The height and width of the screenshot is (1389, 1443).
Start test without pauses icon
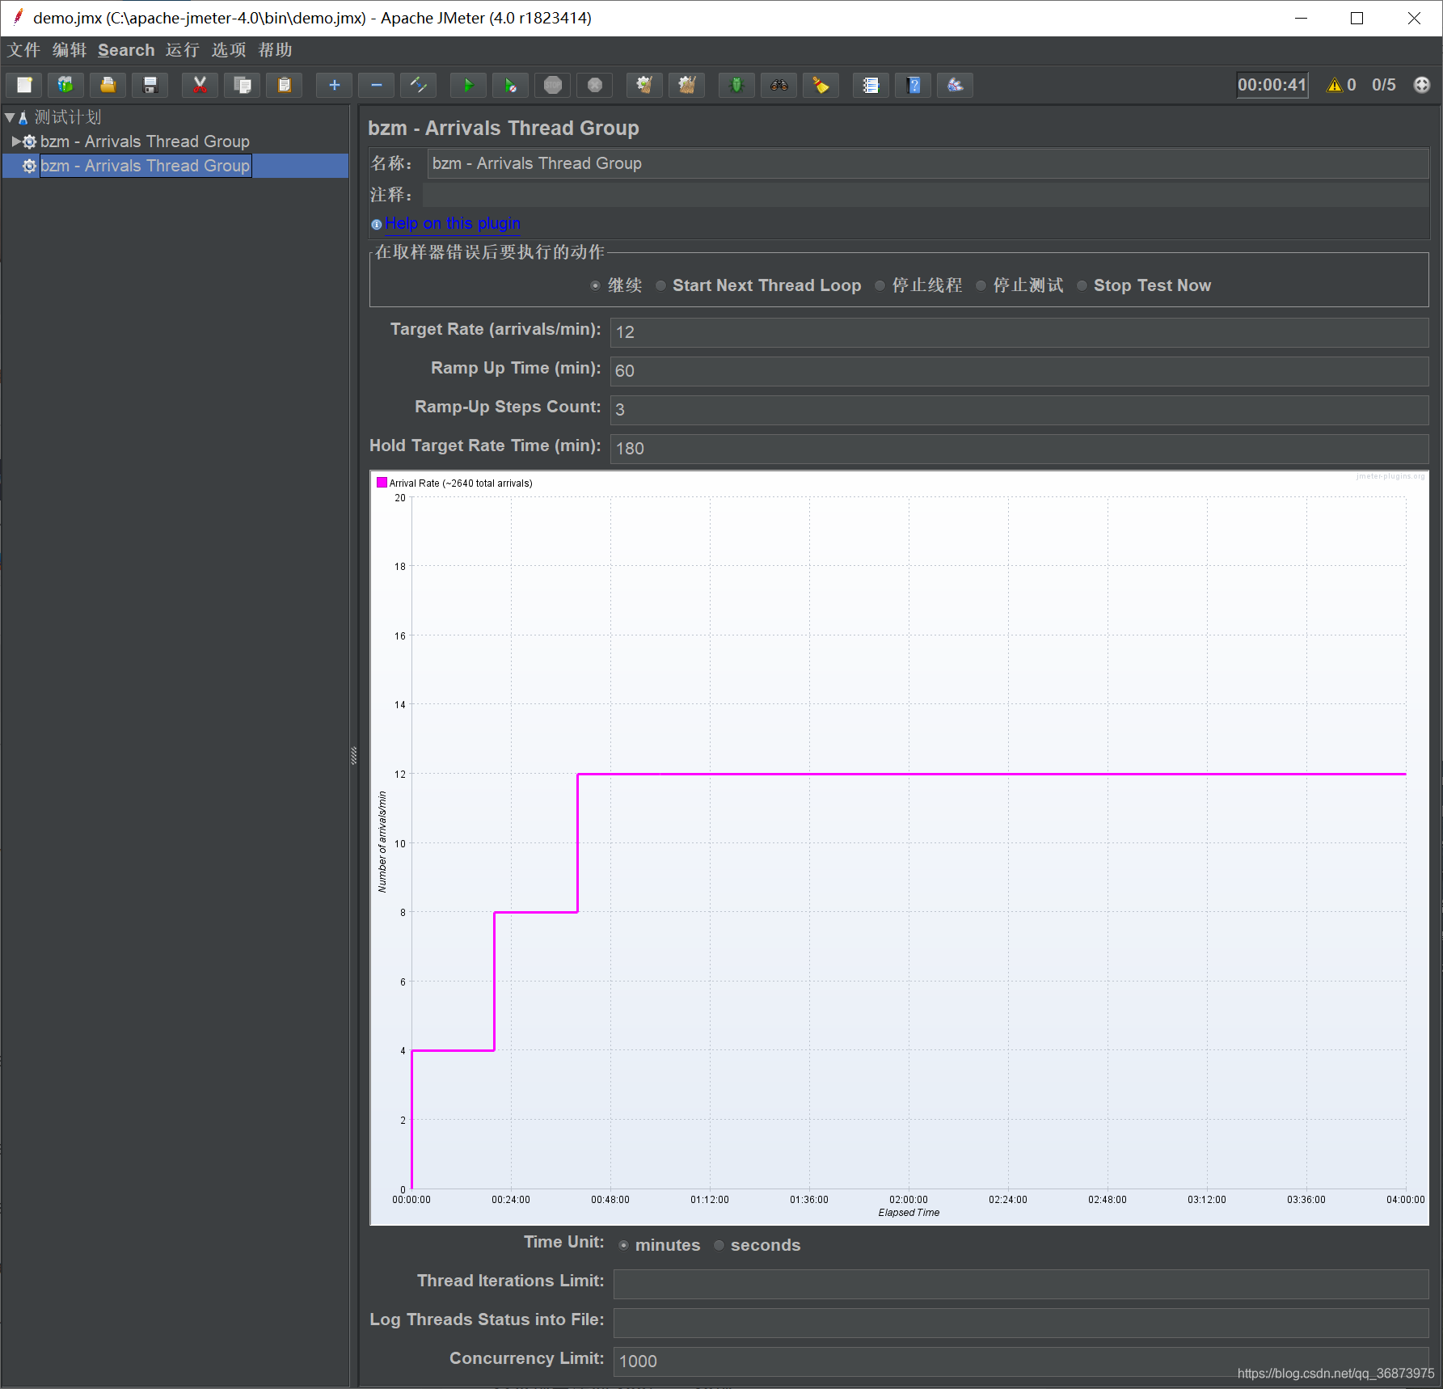[x=510, y=85]
